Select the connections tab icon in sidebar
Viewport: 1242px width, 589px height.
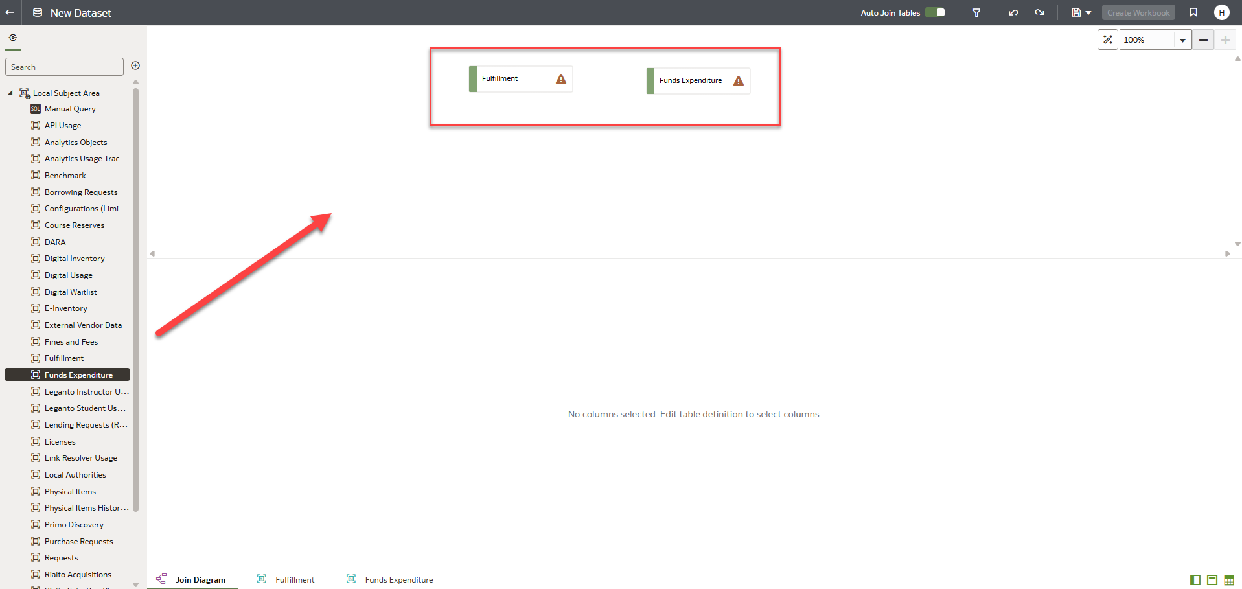click(x=13, y=38)
